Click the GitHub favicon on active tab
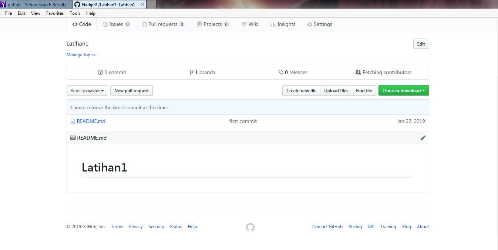Screen dimensions: 498x250 pyautogui.click(x=77, y=5)
